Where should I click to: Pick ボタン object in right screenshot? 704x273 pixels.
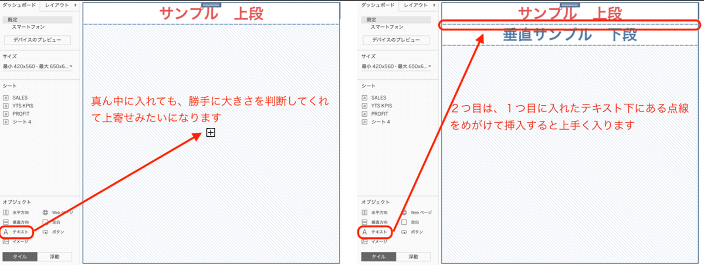(x=412, y=232)
